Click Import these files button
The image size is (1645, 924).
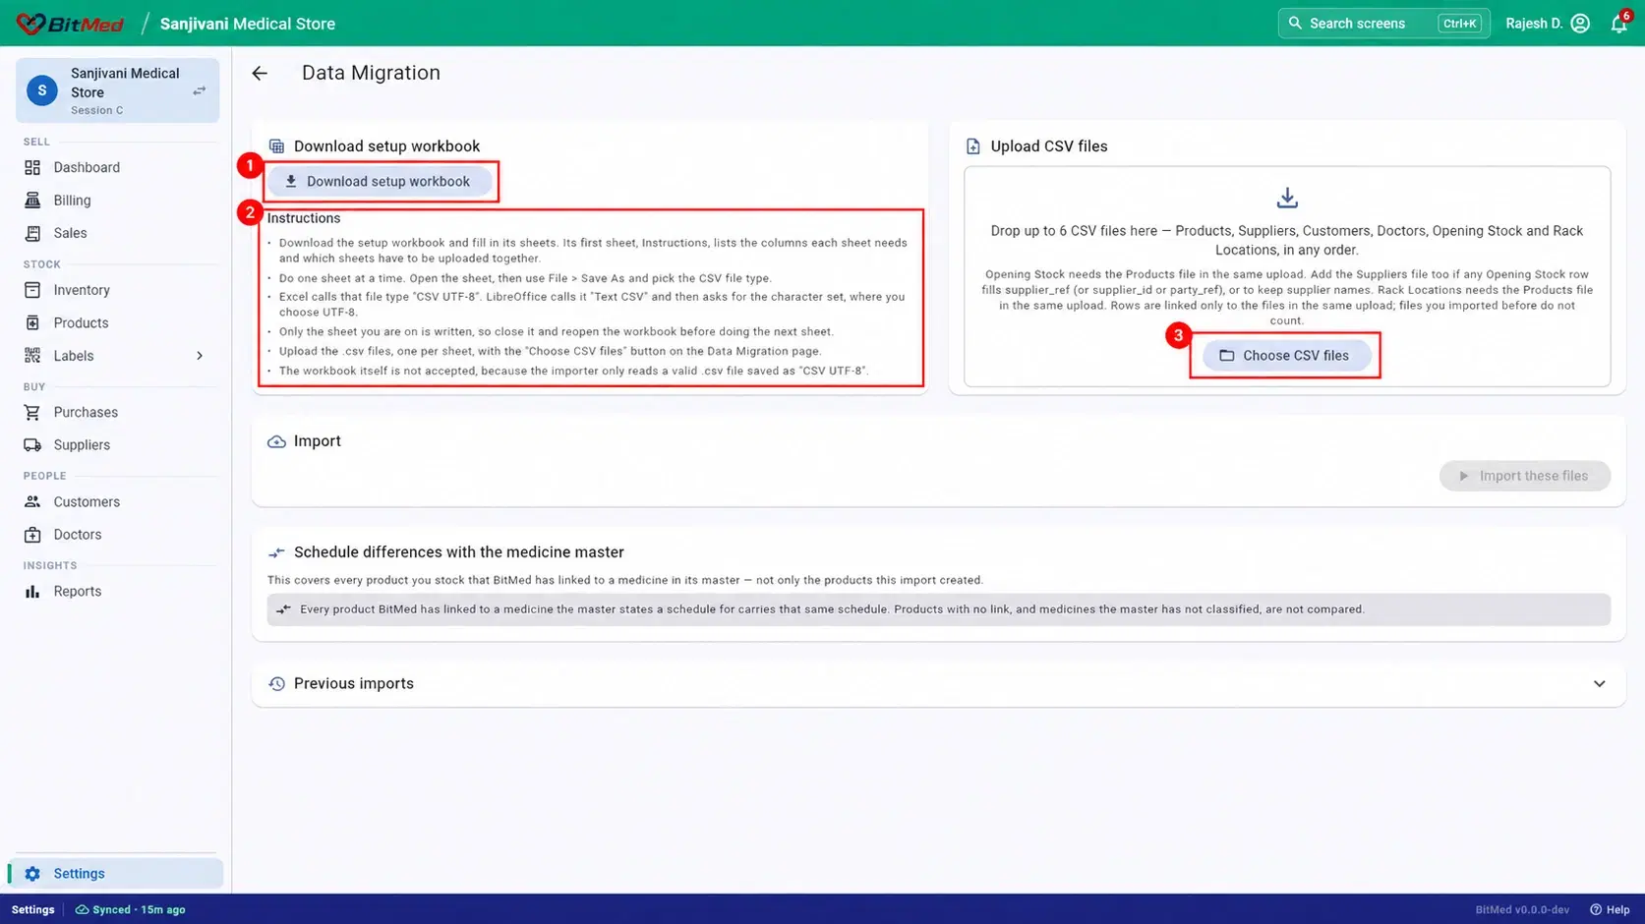[1524, 476]
